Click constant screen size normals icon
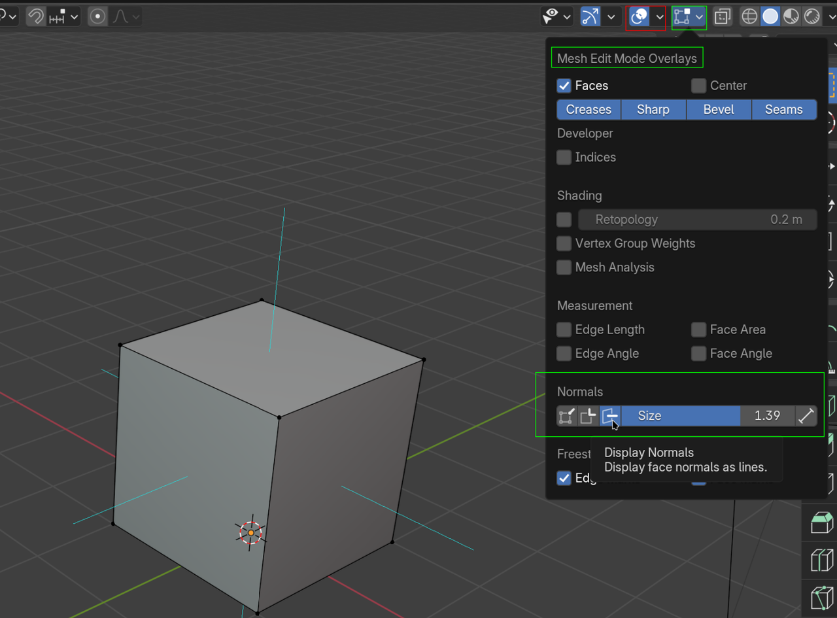The height and width of the screenshot is (618, 837). (806, 416)
